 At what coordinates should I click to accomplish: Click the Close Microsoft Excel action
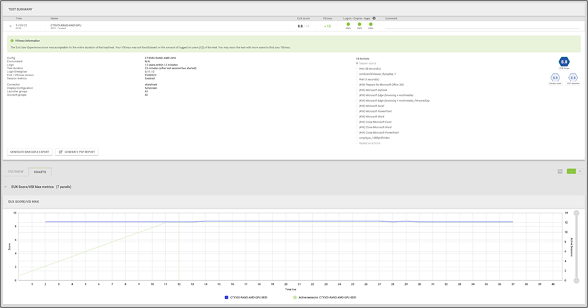(375, 122)
